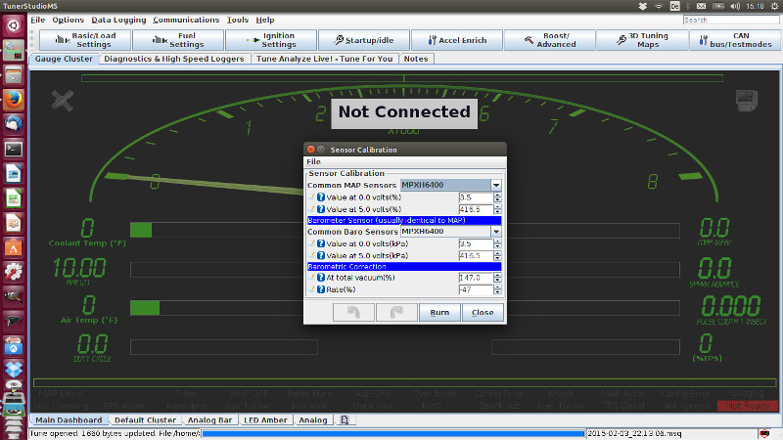
Task: Click help icon for MAP value at 0.0 volts
Action: click(x=320, y=197)
